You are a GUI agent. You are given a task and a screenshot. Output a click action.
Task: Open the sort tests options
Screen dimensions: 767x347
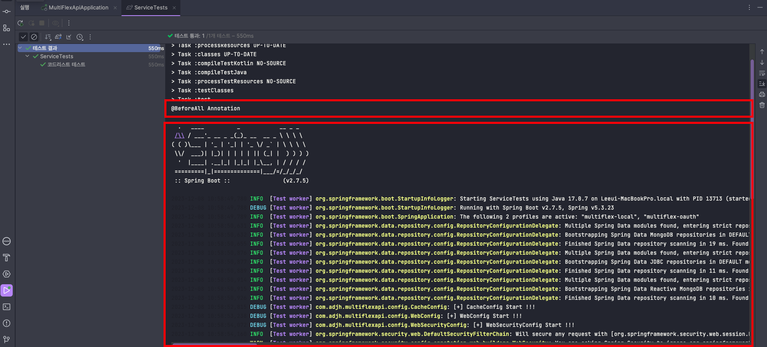tap(48, 37)
